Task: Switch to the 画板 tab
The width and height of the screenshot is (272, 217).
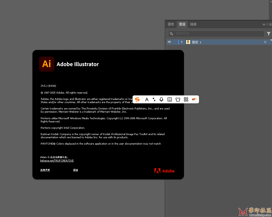Action: [171, 24]
